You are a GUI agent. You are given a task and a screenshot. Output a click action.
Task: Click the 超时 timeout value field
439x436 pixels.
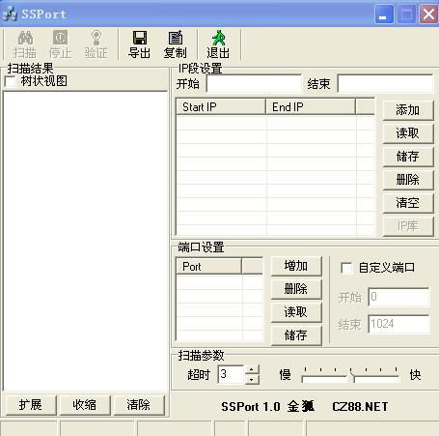click(x=232, y=374)
